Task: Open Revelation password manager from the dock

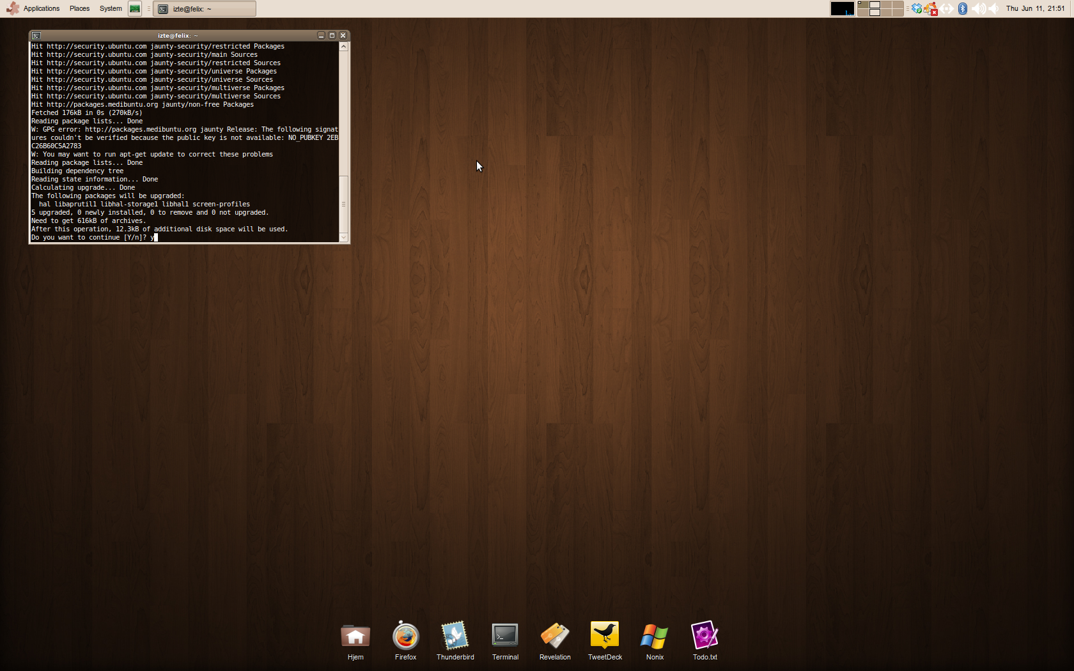Action: 555,641
